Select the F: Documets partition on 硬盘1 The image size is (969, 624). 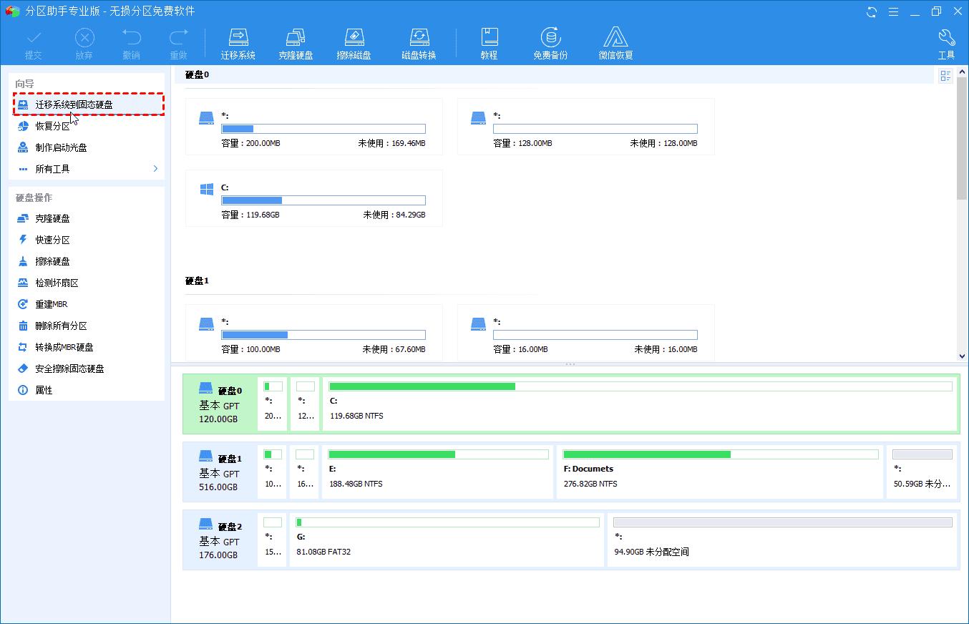[x=719, y=472]
